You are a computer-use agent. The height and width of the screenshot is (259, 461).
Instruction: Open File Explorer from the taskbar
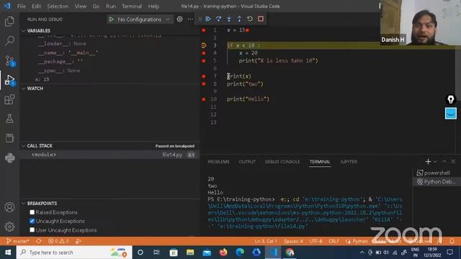(x=190, y=253)
